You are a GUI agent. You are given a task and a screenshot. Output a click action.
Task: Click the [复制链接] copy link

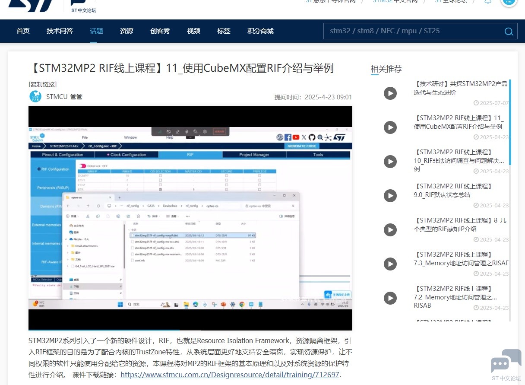coord(43,84)
